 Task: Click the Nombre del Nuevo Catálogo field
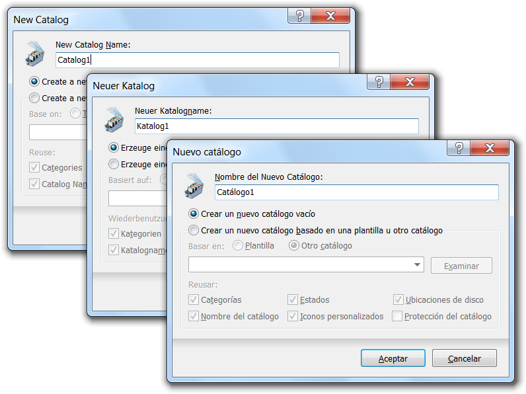click(x=357, y=192)
